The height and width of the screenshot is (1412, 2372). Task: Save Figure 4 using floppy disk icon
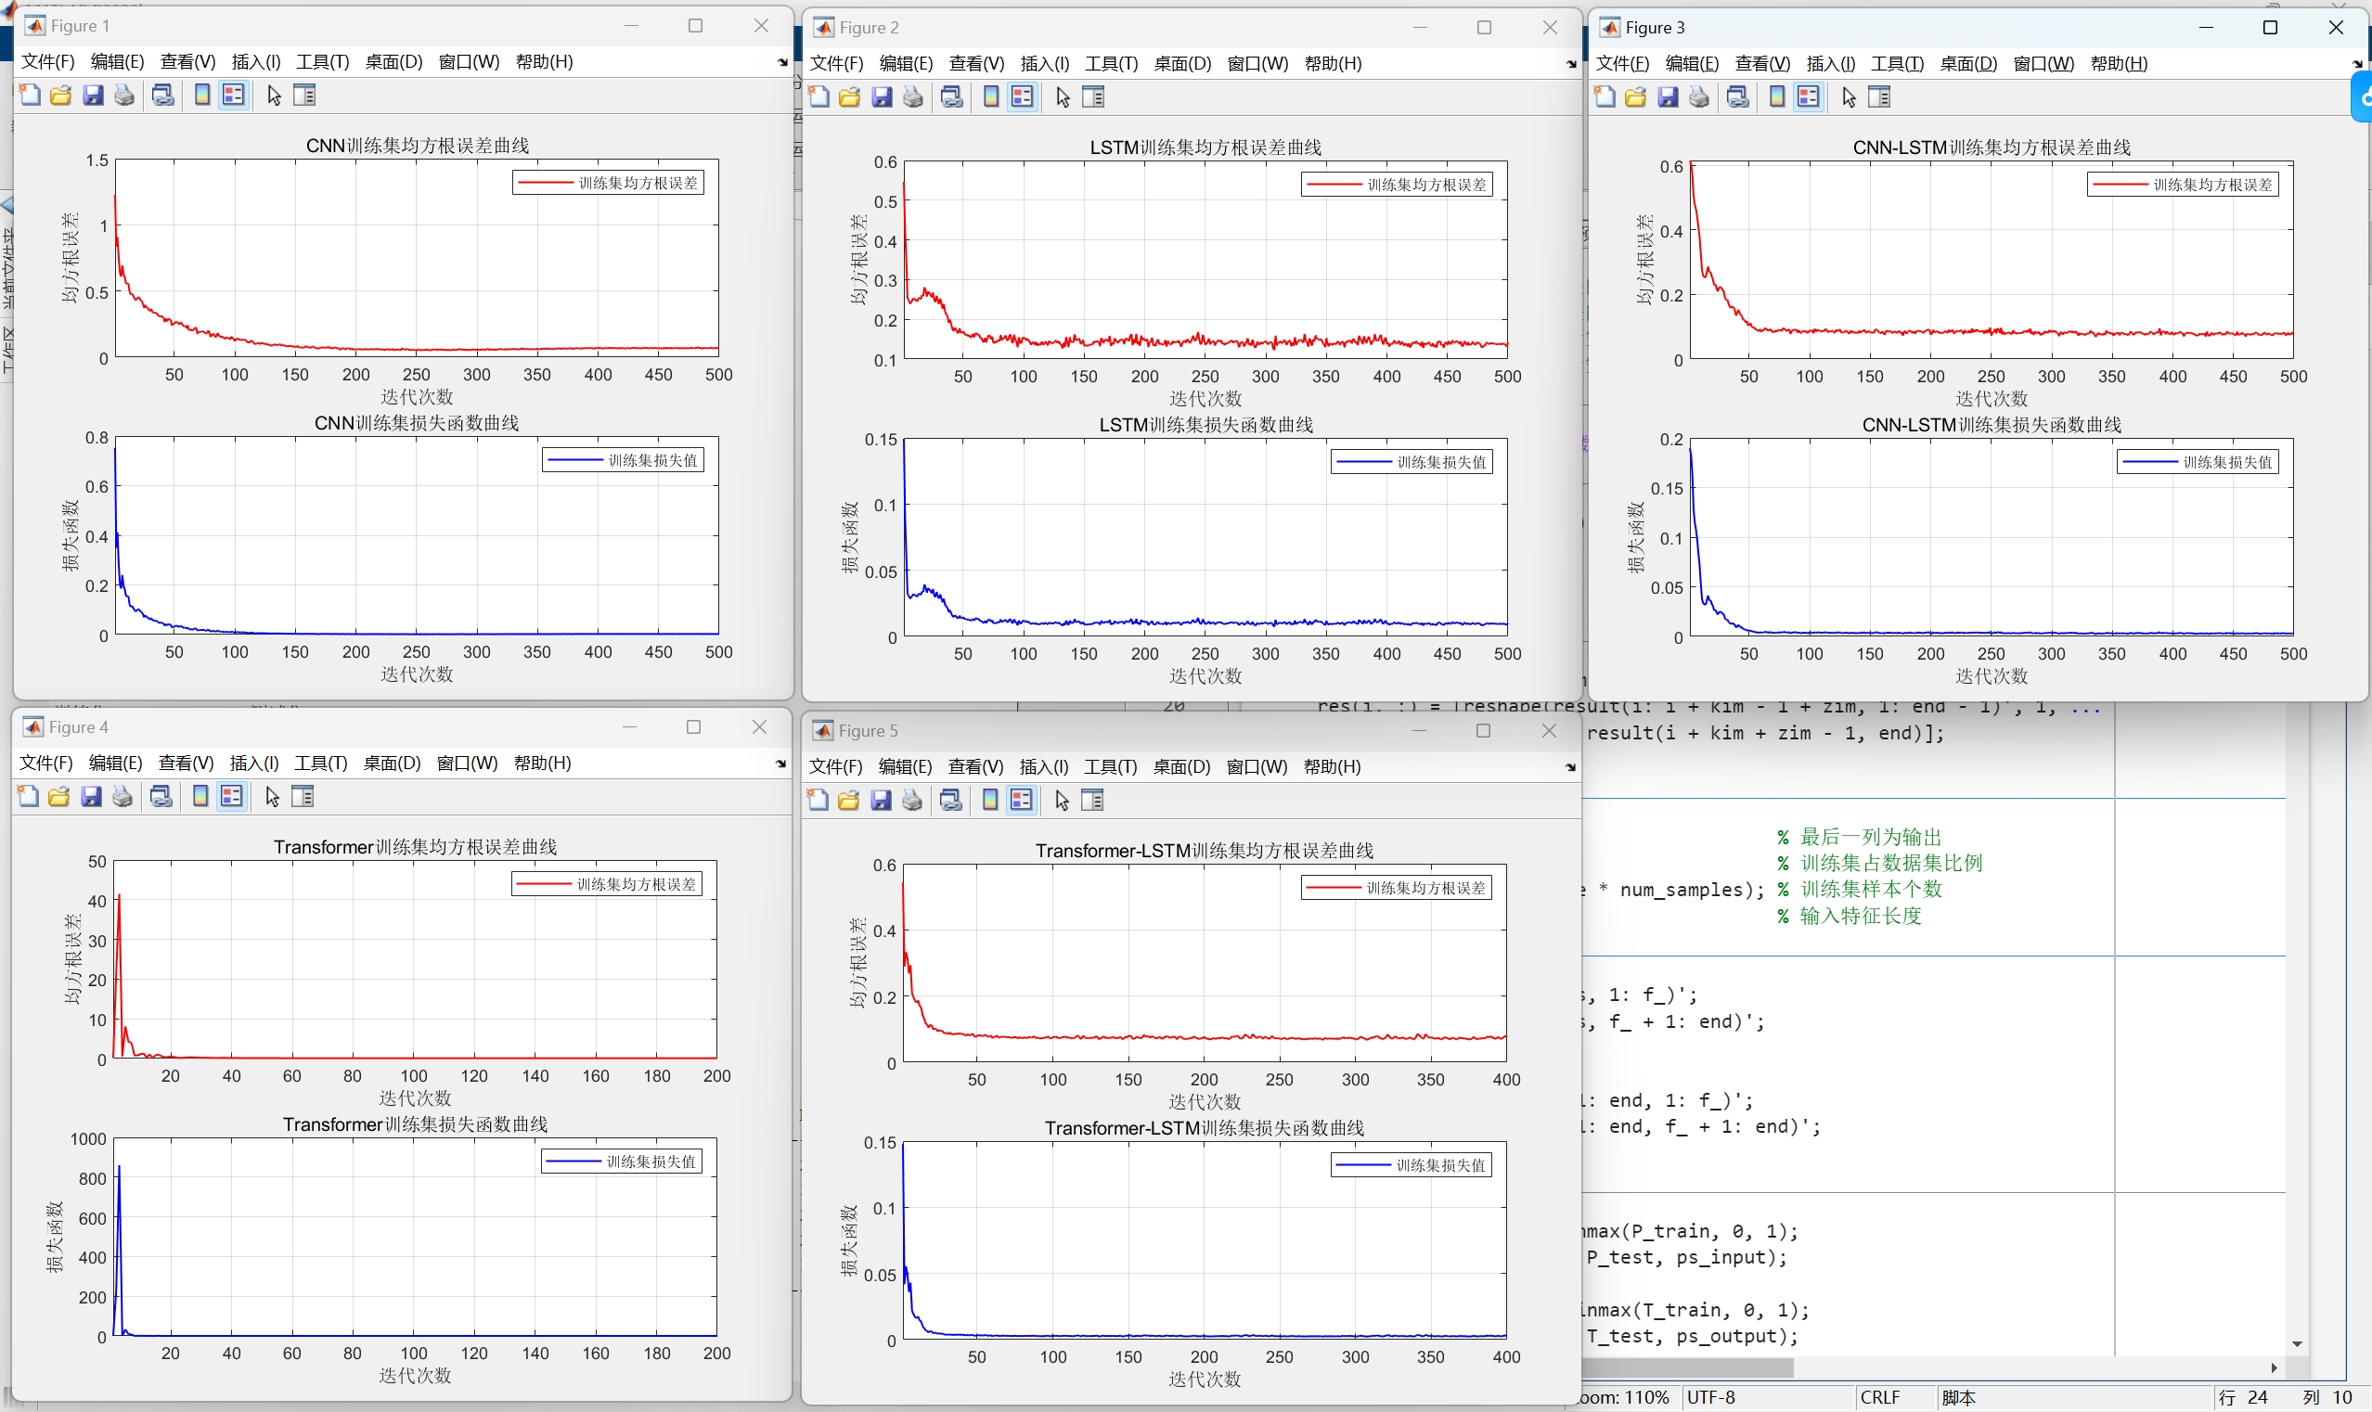[x=91, y=796]
